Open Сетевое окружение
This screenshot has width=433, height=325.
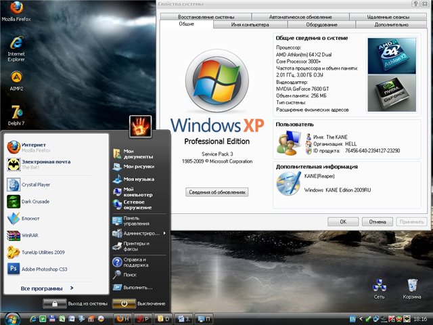139,204
